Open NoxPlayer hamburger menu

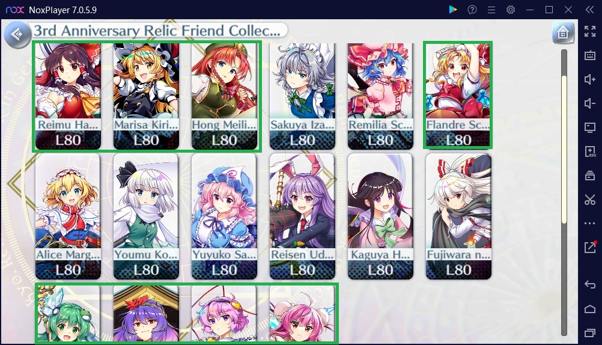[x=491, y=10]
